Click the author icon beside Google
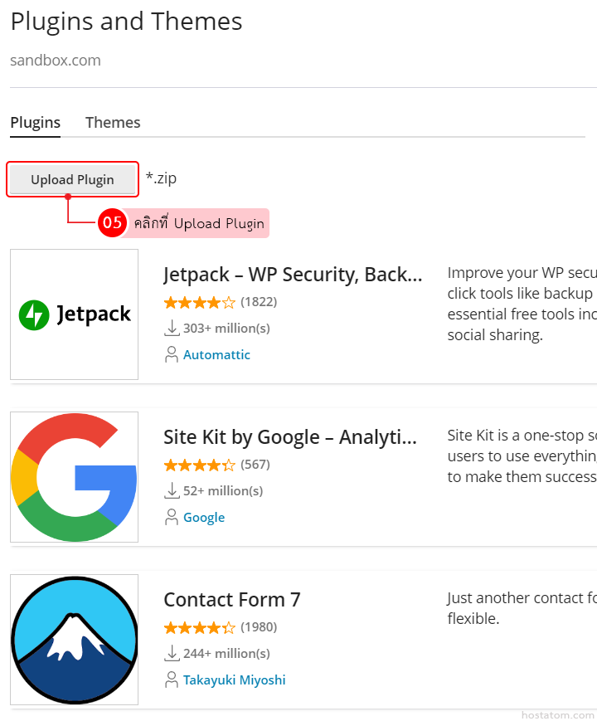Image resolution: width=597 pixels, height=721 pixels. (172, 517)
